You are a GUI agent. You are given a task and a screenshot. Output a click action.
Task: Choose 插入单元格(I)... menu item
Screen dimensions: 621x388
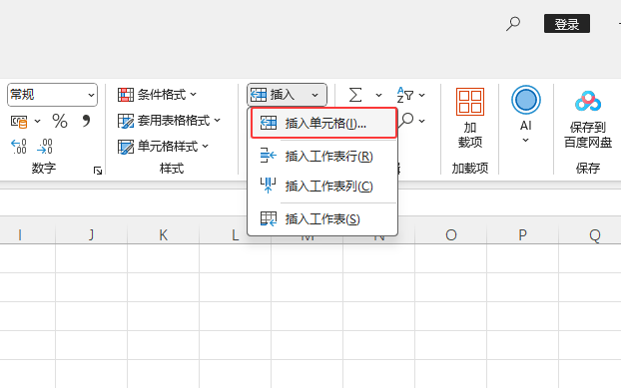323,123
